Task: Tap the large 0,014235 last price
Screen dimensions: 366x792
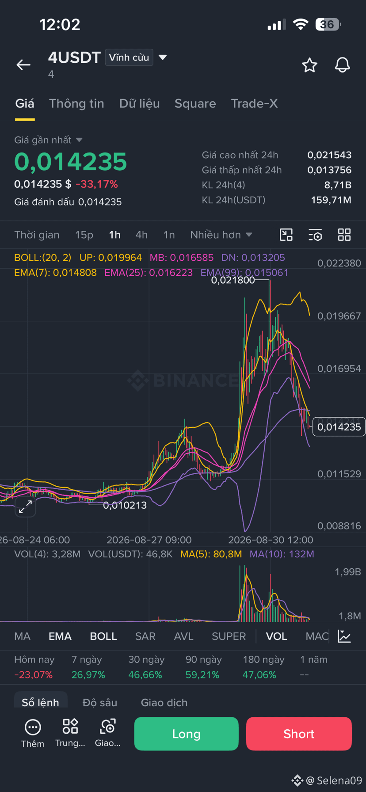Action: pos(71,162)
